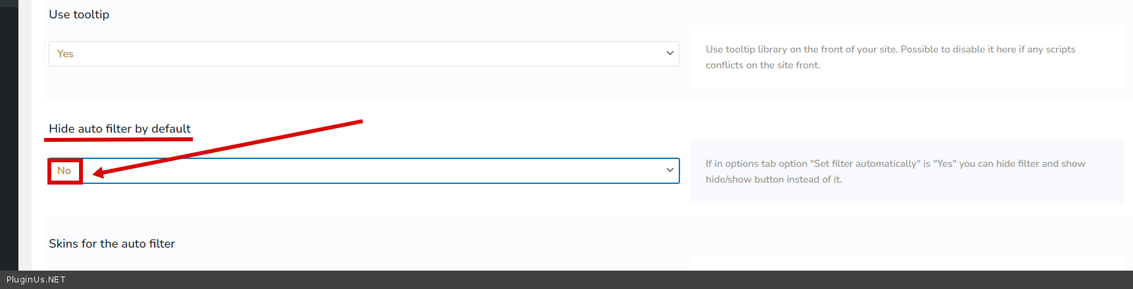Open the Use tooltip dropdown

tap(363, 54)
